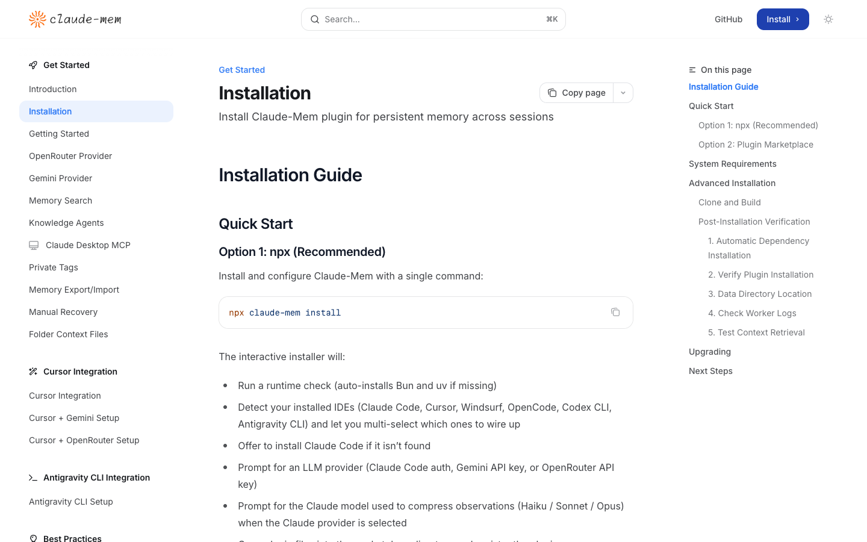
Task: Go to Option 2: Plugin Marketplace
Action: coord(756,145)
